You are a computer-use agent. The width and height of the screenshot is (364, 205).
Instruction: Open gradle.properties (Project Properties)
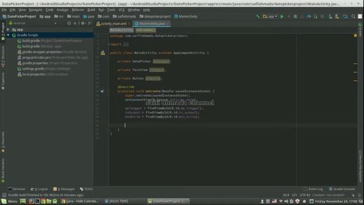(x=48, y=63)
